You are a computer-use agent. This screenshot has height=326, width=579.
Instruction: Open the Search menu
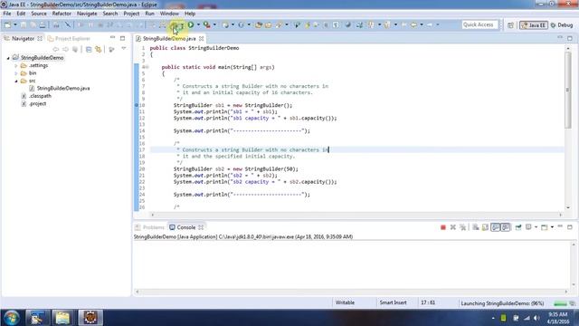click(x=110, y=14)
